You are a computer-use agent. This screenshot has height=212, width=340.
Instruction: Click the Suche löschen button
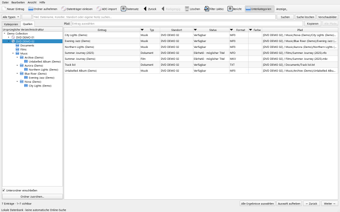[x=305, y=17]
